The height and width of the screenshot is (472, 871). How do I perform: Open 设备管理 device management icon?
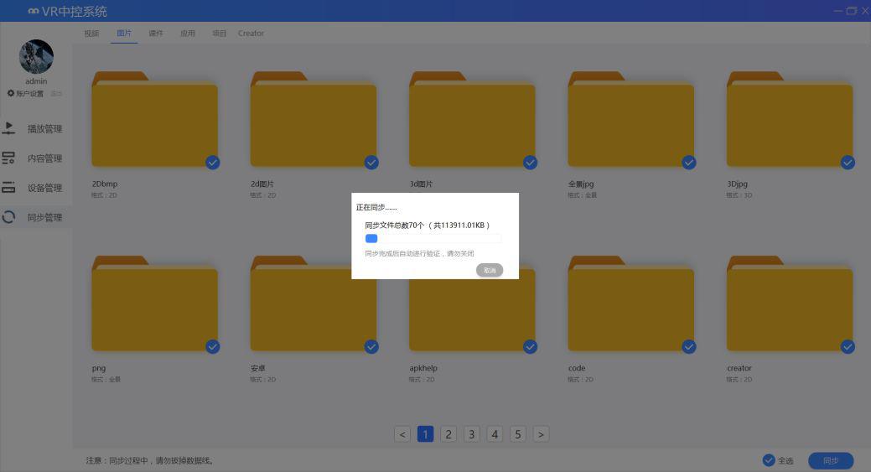tap(9, 188)
